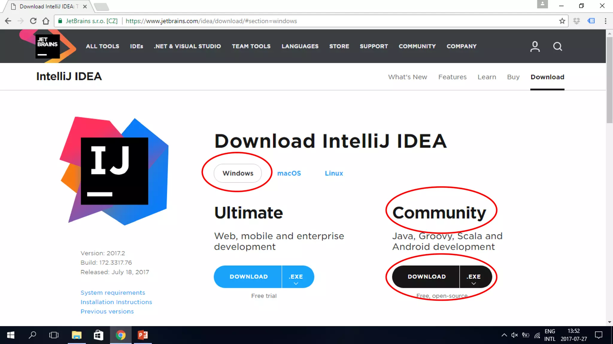Click the battery status tray icon
The width and height of the screenshot is (613, 344).
(x=526, y=335)
